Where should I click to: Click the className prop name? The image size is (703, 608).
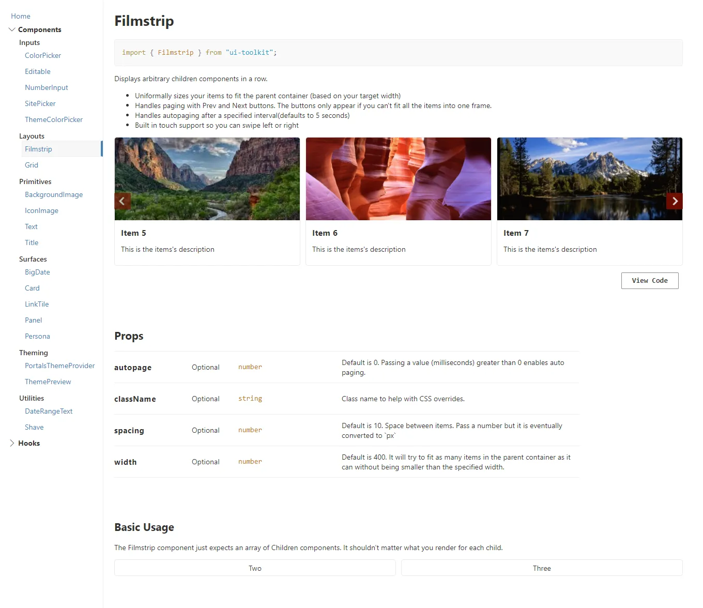coord(135,399)
